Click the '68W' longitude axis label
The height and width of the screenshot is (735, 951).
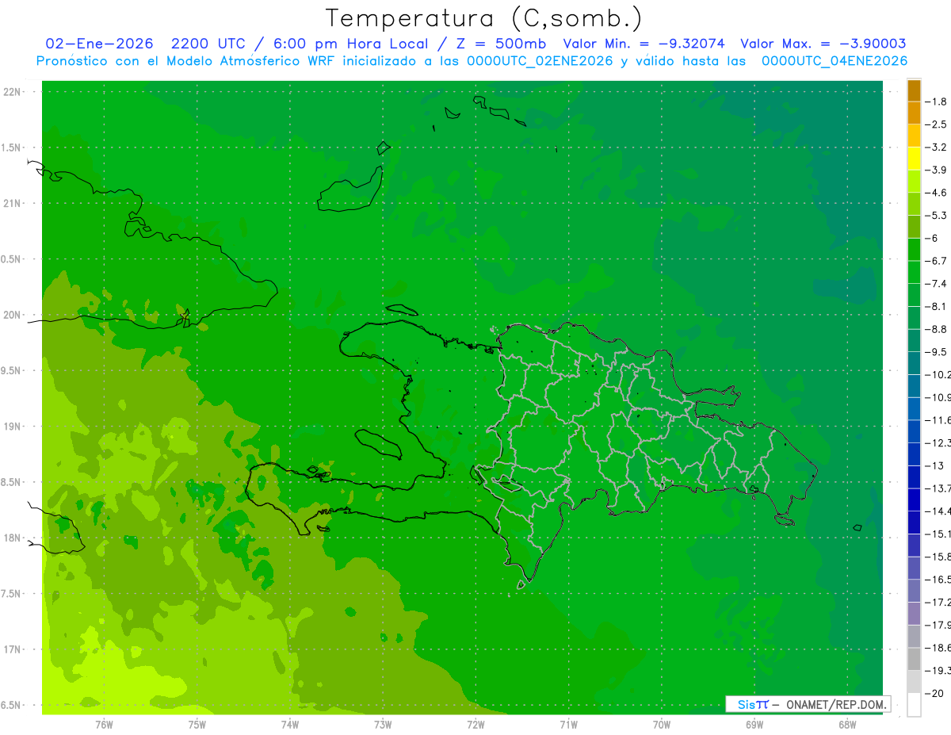coord(847,725)
